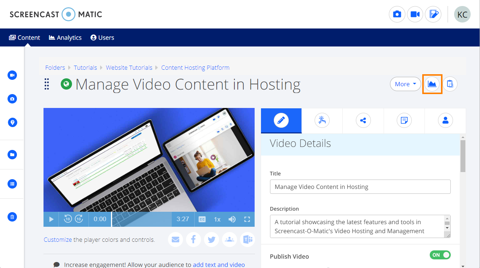Screen dimensions: 480x268
Task: Navigate to Tutorials breadcrumb
Action: pos(85,67)
